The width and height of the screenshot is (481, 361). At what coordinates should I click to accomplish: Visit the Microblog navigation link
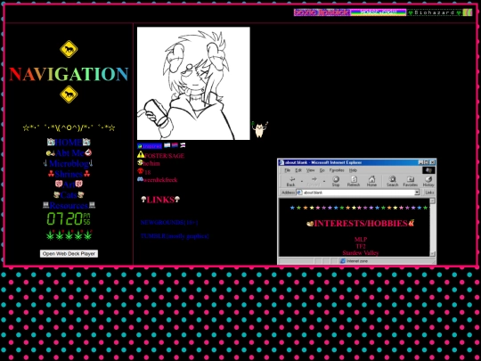pos(69,163)
